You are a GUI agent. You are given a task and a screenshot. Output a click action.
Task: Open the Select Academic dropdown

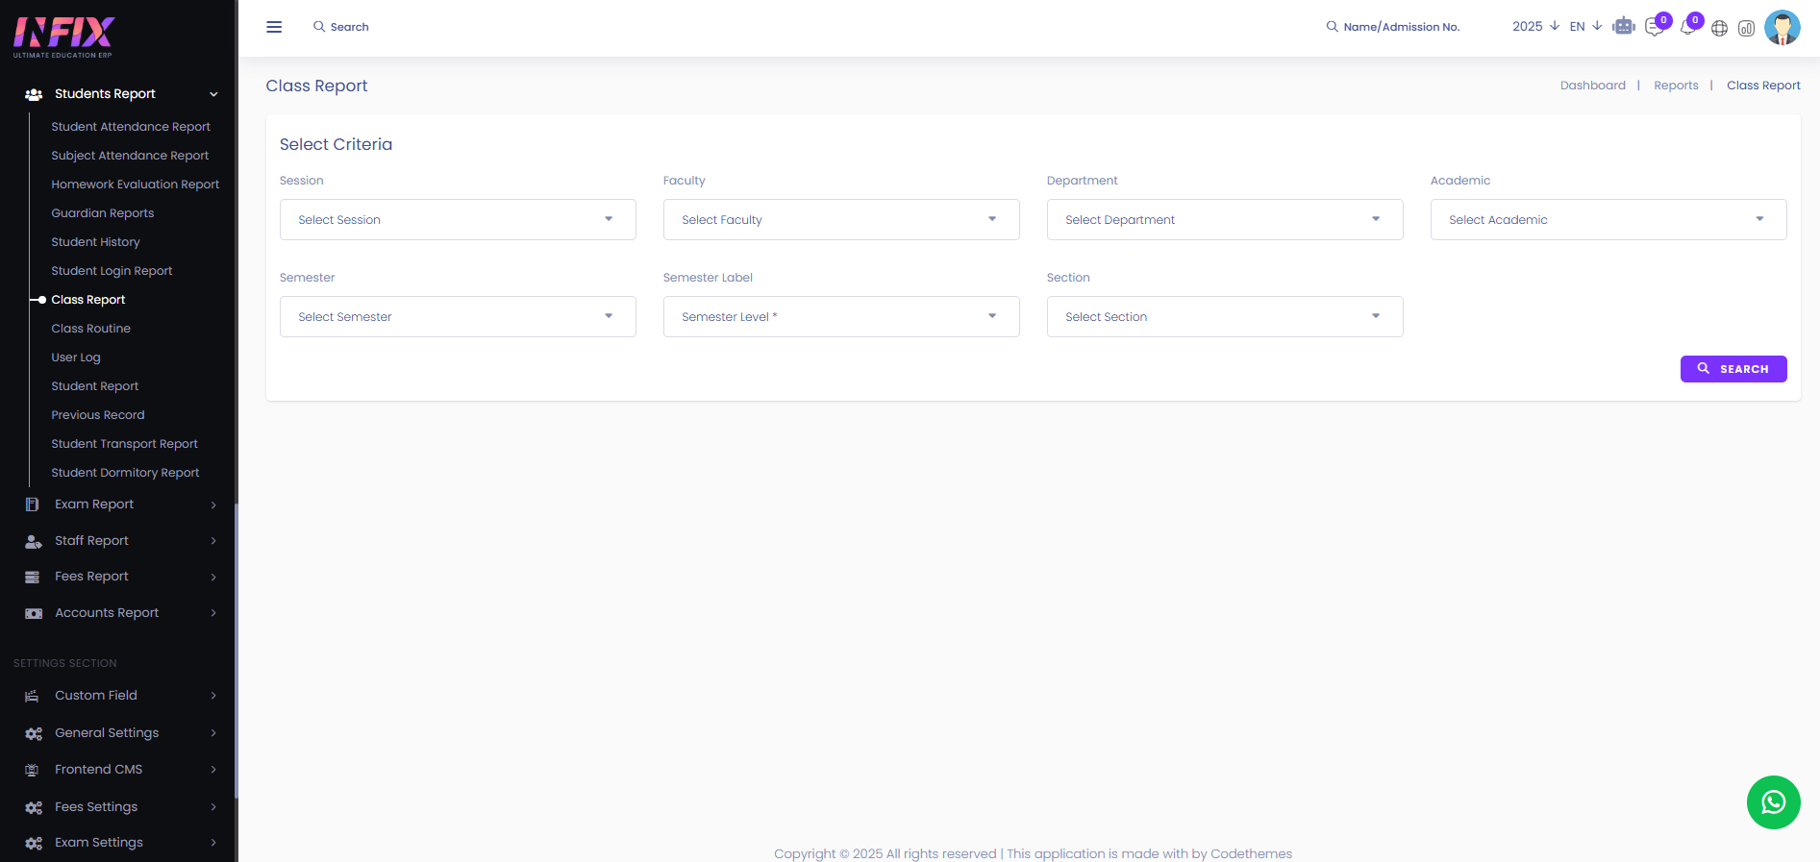point(1608,219)
